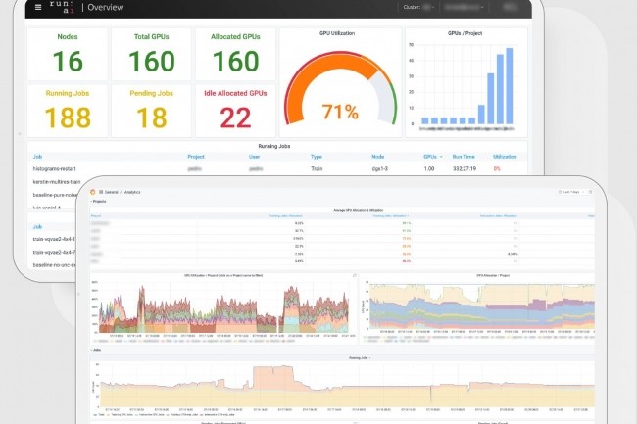
Task: Open the Running Jobs 188 stat panel
Action: click(x=68, y=111)
